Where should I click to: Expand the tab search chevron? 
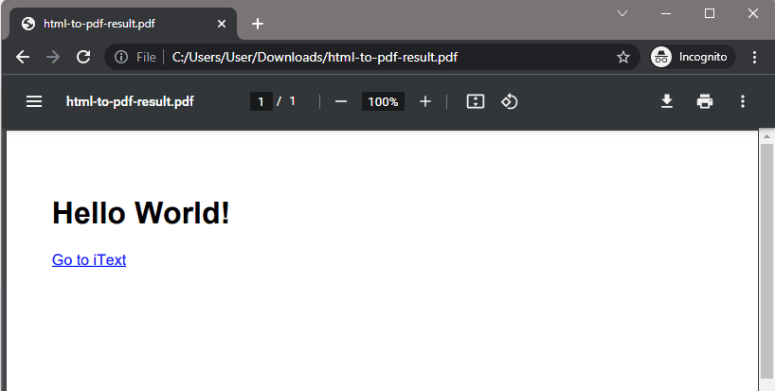click(622, 13)
